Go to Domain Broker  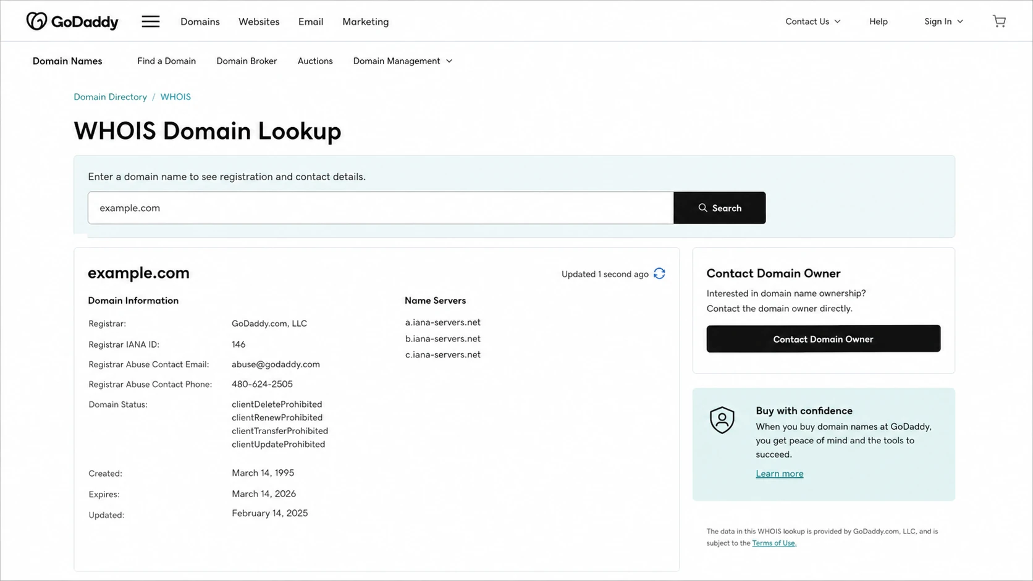coord(247,61)
